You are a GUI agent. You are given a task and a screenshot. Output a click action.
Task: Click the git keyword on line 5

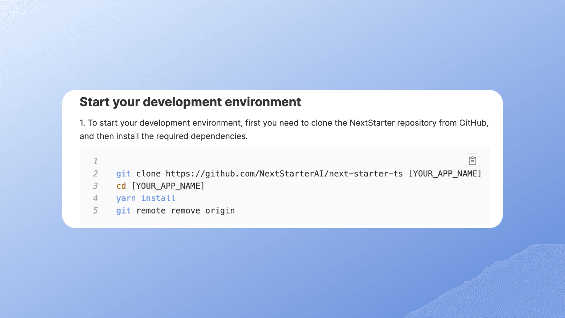123,210
